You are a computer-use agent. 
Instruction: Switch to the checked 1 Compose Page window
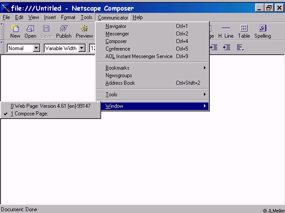pyautogui.click(x=50, y=114)
